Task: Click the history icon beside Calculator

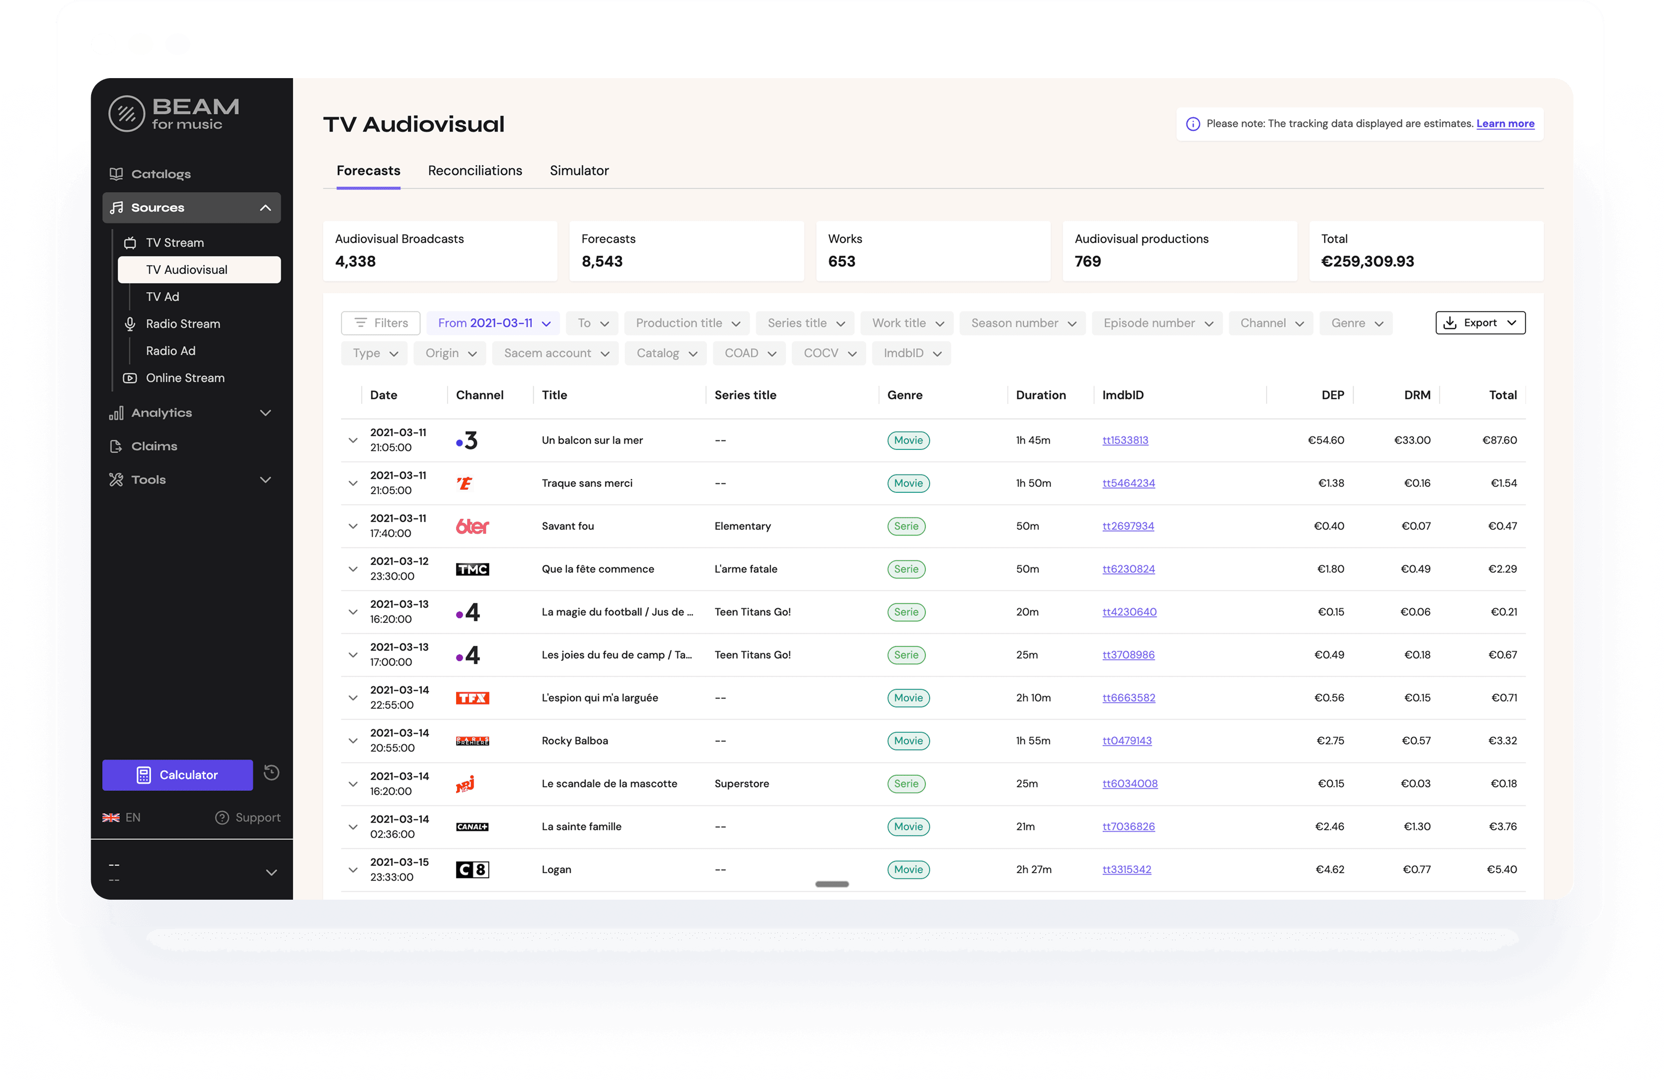Action: pos(271,772)
